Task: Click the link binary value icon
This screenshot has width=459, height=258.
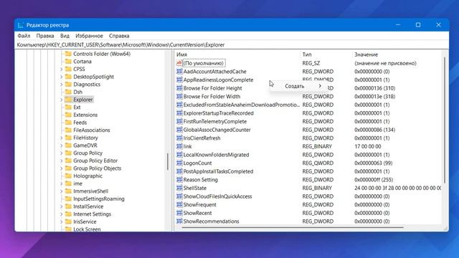Action: pyautogui.click(x=179, y=146)
